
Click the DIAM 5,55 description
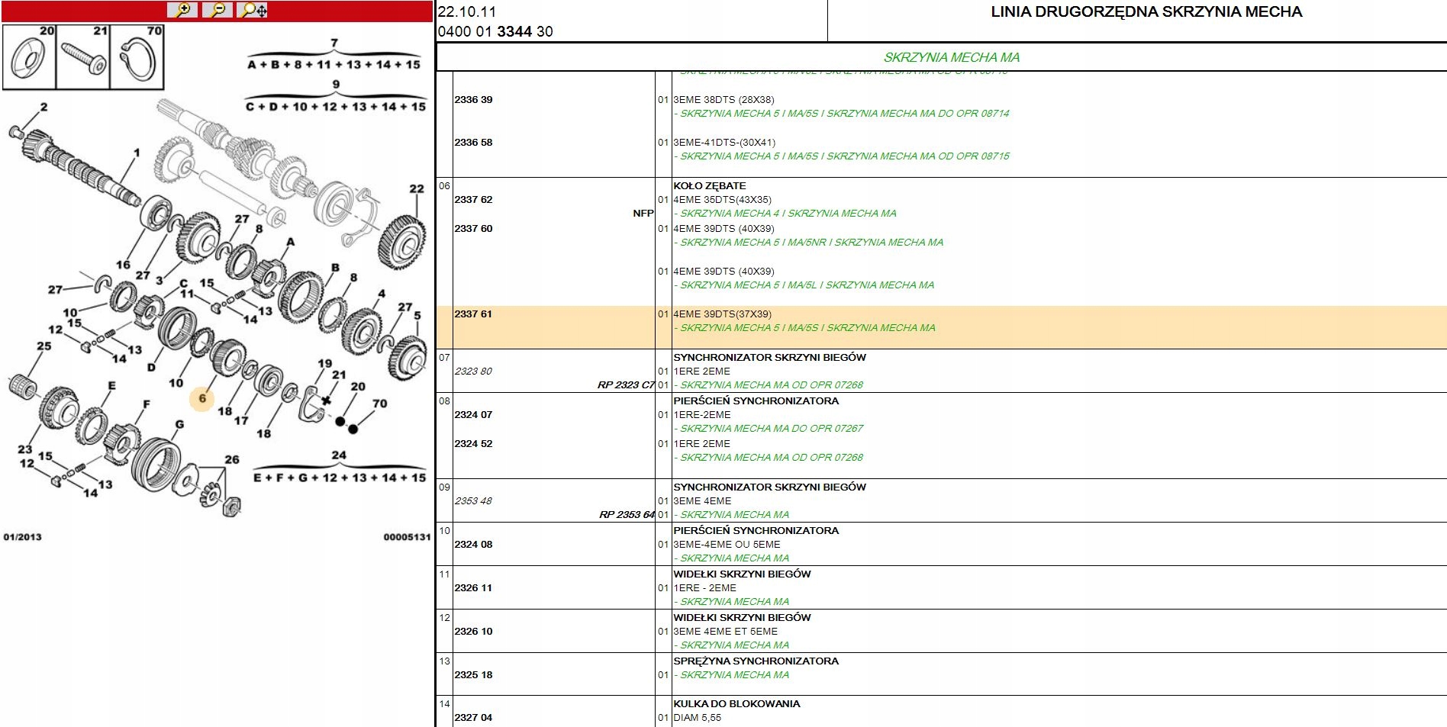click(x=697, y=717)
